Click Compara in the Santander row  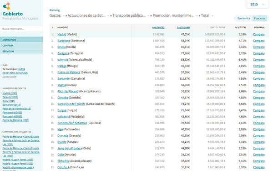(259, 79)
